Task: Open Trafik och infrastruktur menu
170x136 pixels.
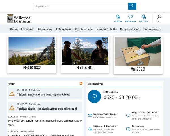Action: pyautogui.click(x=106, y=29)
